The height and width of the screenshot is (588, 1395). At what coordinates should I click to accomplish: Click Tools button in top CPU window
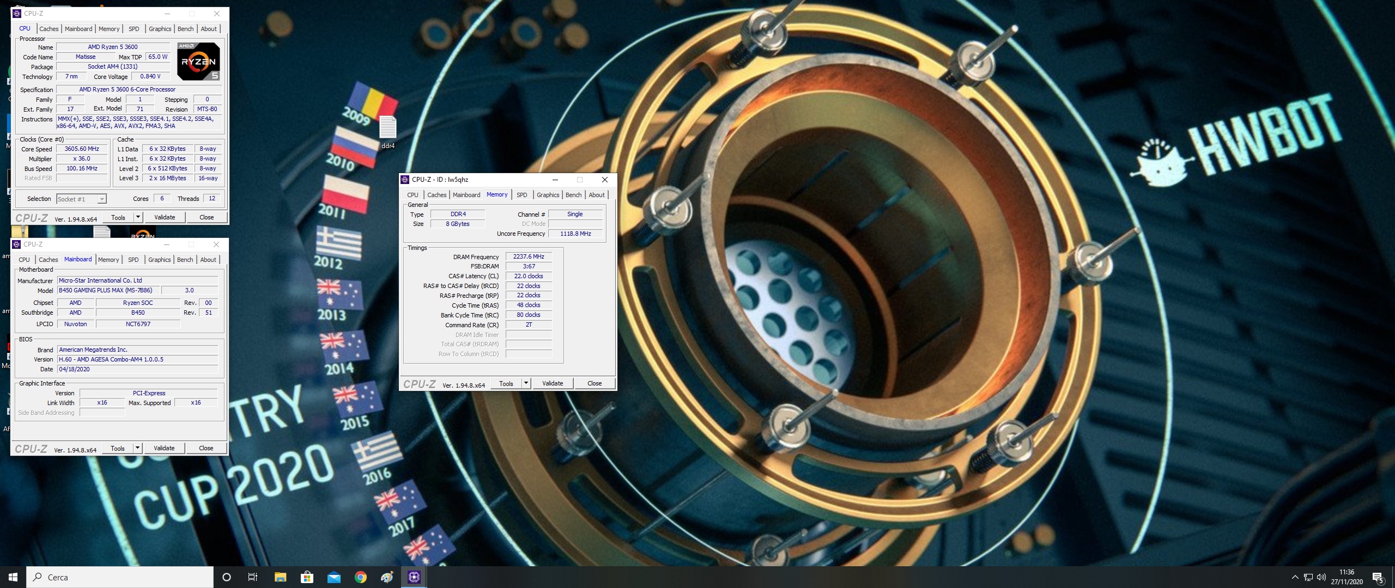tap(118, 217)
